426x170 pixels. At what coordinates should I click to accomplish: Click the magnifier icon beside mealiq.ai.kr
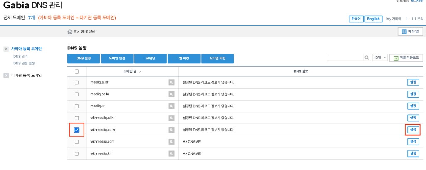coord(171,82)
